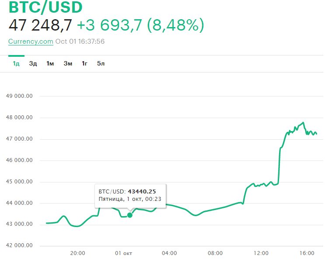Open the 1м period tab
The image size is (325, 262).
pos(50,64)
